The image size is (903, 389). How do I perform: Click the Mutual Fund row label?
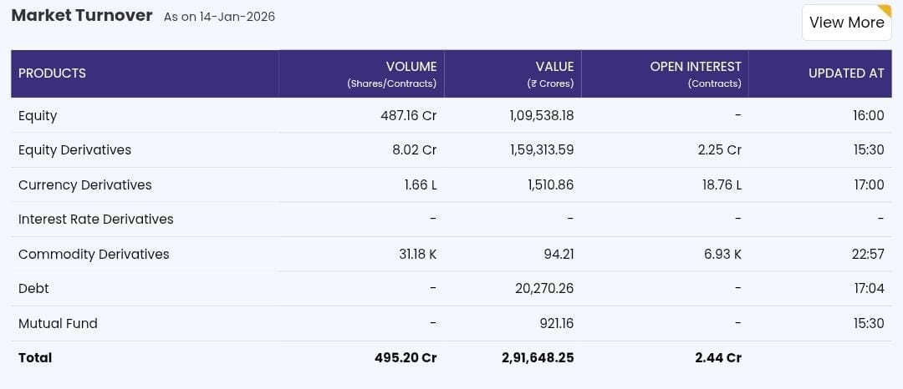[58, 324]
